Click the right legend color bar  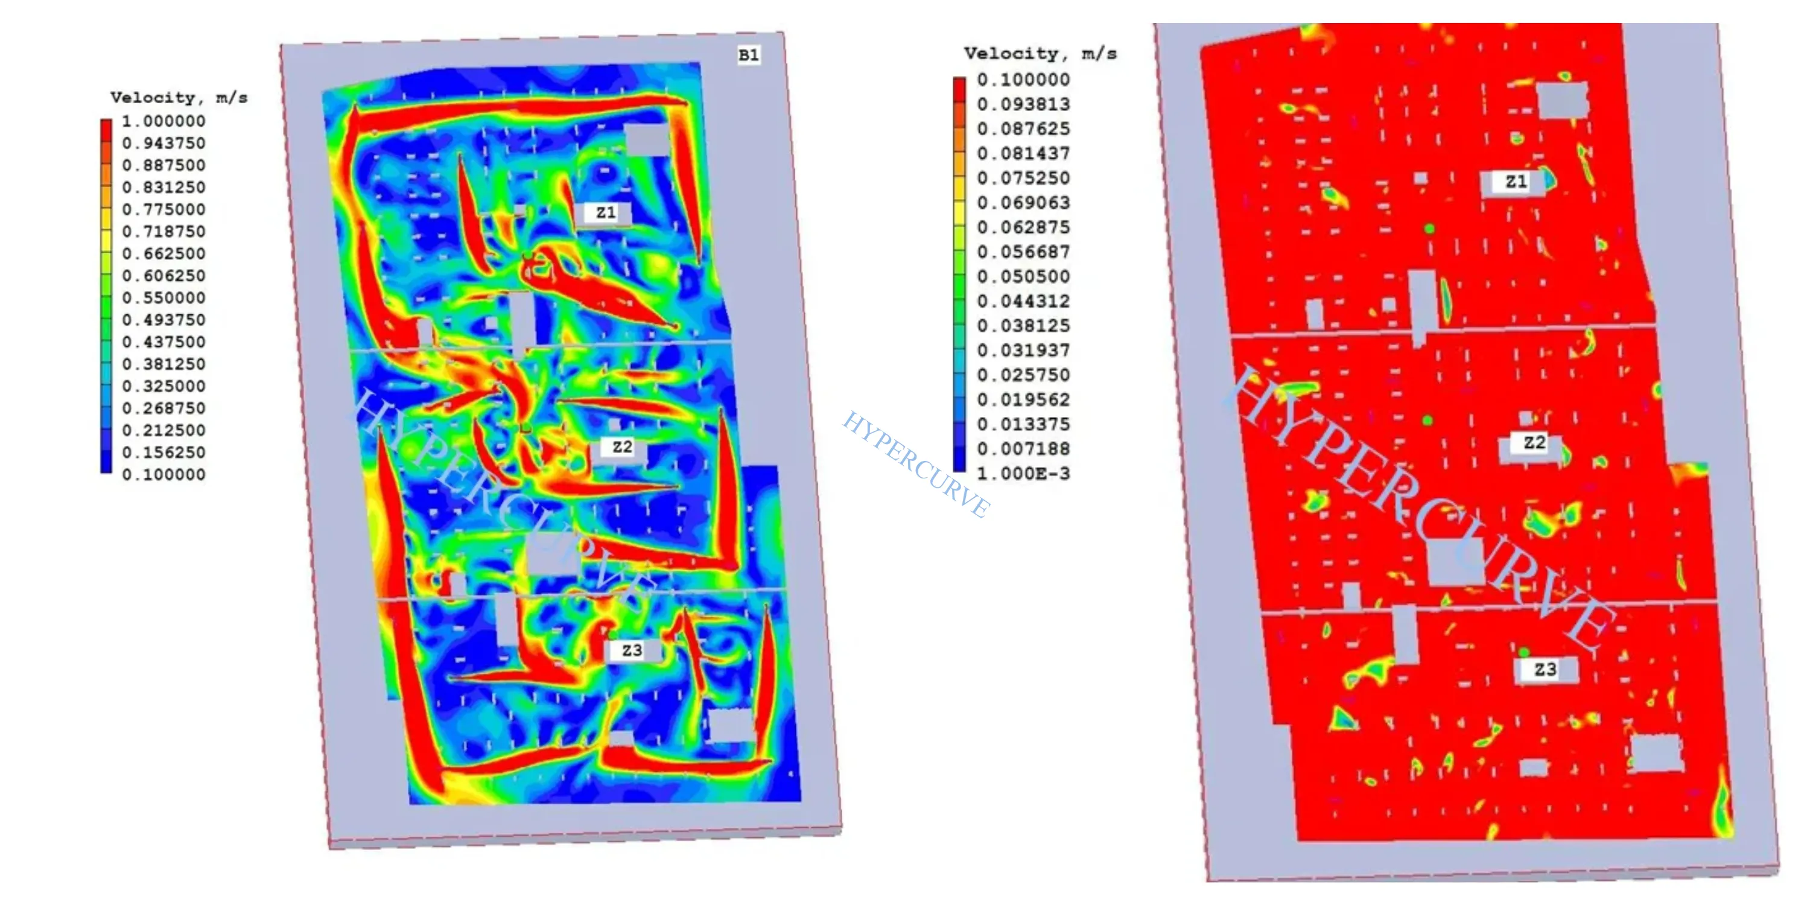point(959,274)
